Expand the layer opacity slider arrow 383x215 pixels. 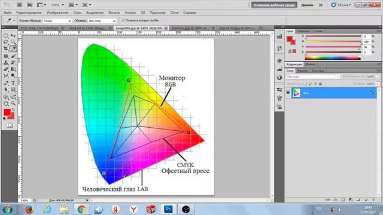378,76
